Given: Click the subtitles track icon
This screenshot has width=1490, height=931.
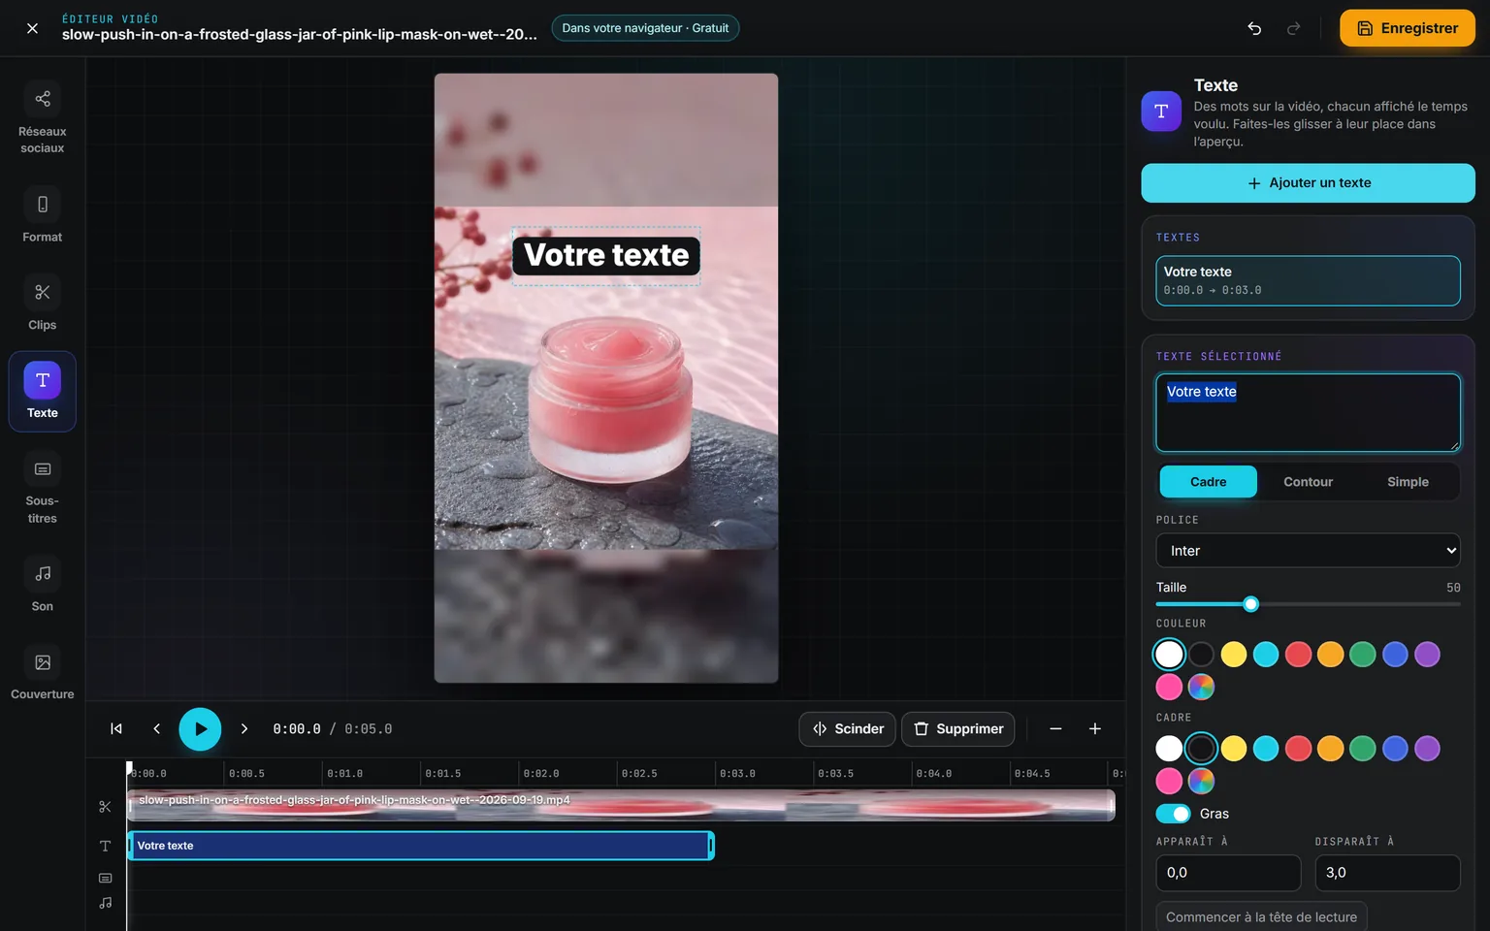Looking at the screenshot, I should click(x=106, y=879).
